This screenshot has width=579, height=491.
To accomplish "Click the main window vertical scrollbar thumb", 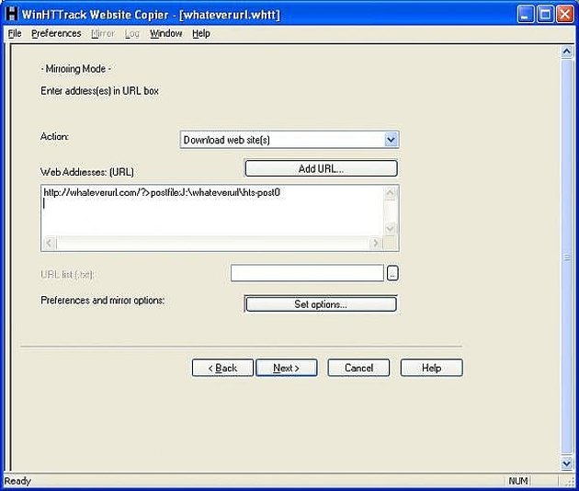I will point(567,257).
